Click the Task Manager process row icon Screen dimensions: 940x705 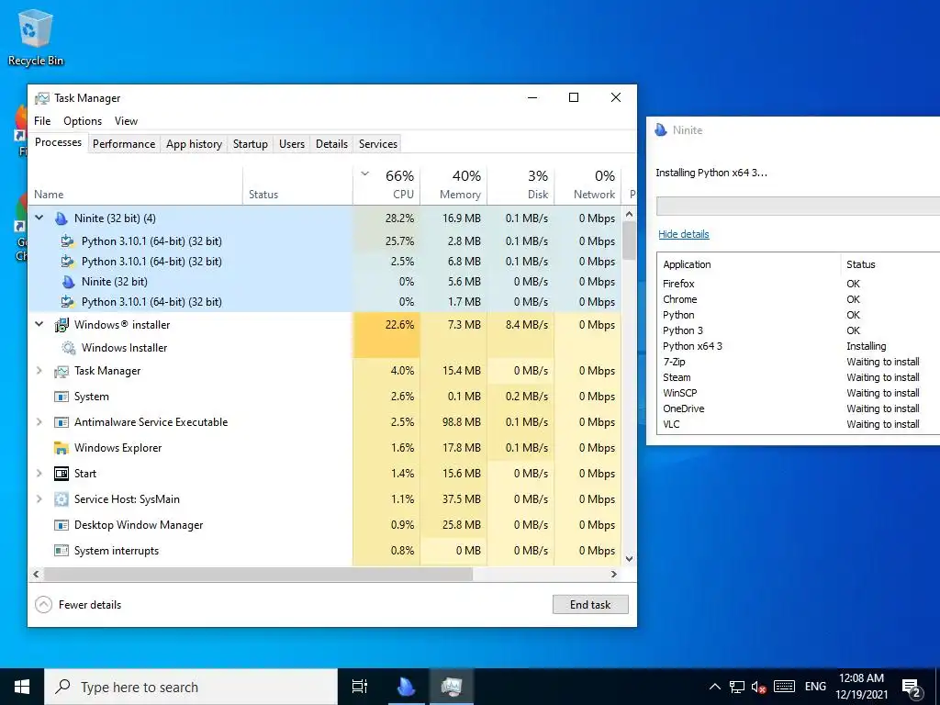[62, 371]
